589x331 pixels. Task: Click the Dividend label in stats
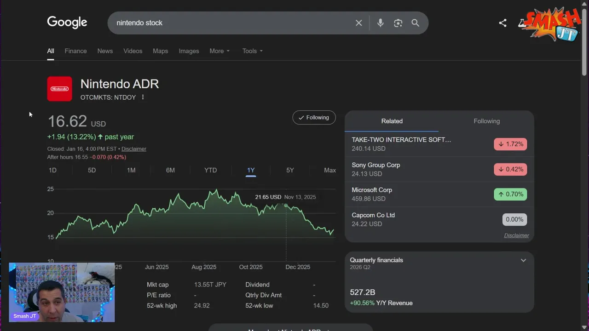coord(257,285)
